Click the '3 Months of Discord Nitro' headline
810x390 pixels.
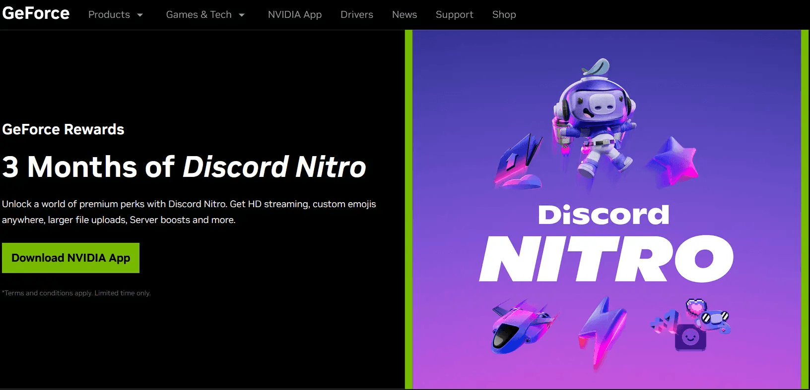pos(184,167)
